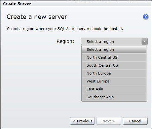Expand the Region dropdown arrow
This screenshot has height=129, width=152.
click(144, 42)
